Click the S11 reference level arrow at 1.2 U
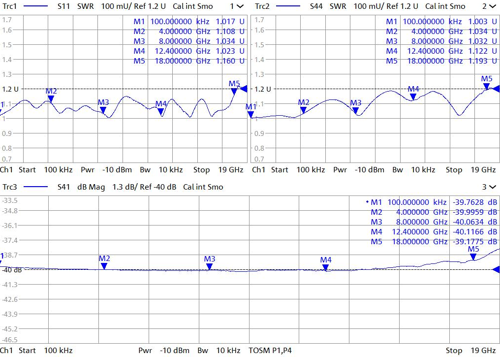The width and height of the screenshot is (500, 357). (x=243, y=89)
